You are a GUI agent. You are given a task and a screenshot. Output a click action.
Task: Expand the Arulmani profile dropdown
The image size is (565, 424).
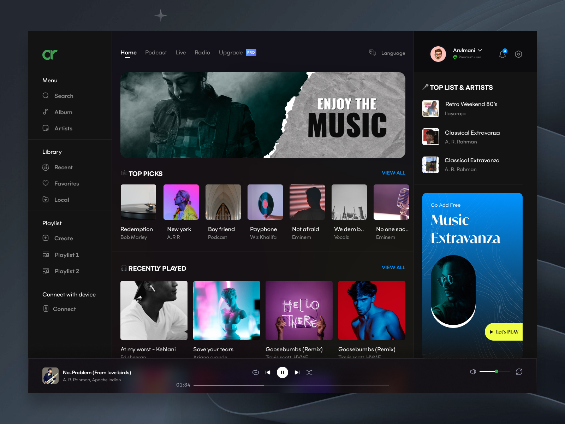point(481,50)
